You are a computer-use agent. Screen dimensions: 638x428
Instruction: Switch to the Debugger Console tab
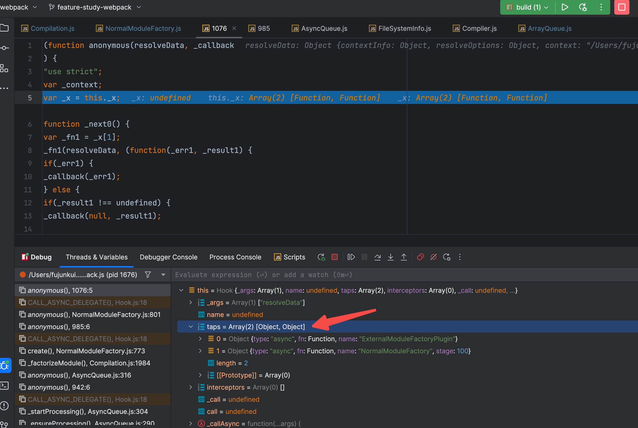[x=168, y=257]
